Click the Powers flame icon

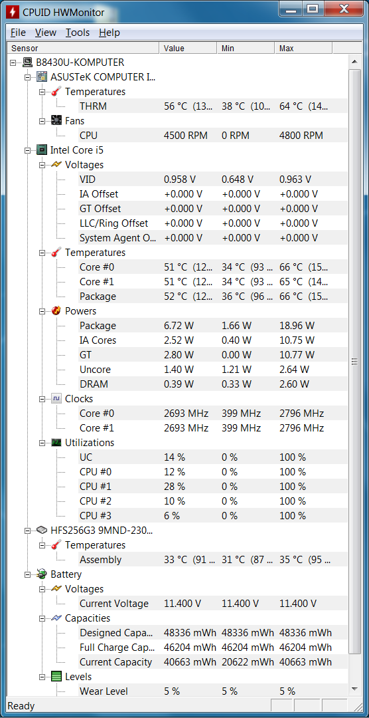56,311
